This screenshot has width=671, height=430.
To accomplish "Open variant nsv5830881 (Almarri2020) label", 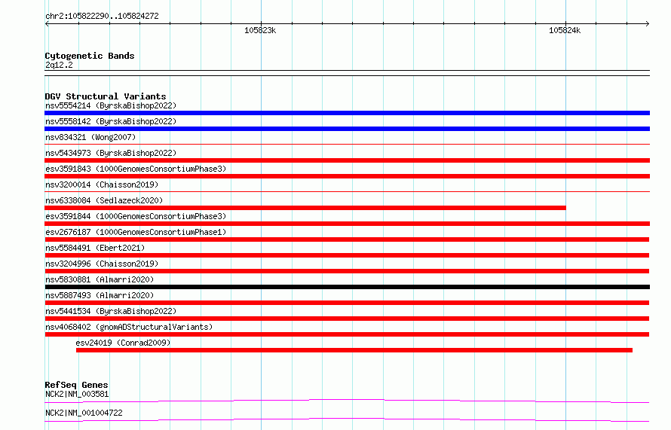I will click(100, 279).
